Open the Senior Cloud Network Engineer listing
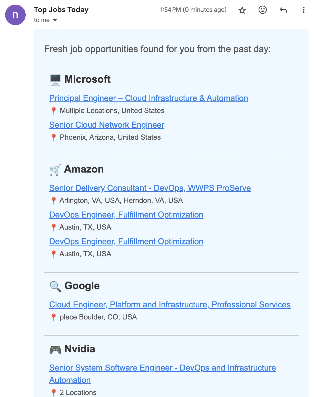Viewport: 315px width, 397px height. [107, 125]
